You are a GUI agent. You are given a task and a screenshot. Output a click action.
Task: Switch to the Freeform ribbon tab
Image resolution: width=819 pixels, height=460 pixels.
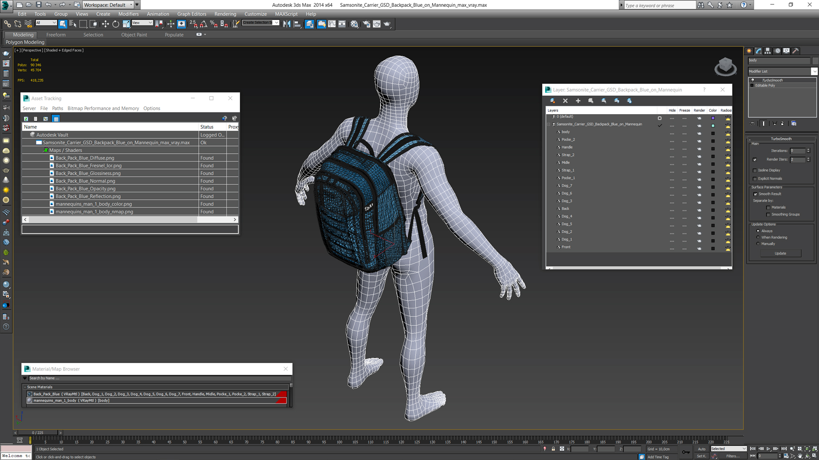point(56,35)
